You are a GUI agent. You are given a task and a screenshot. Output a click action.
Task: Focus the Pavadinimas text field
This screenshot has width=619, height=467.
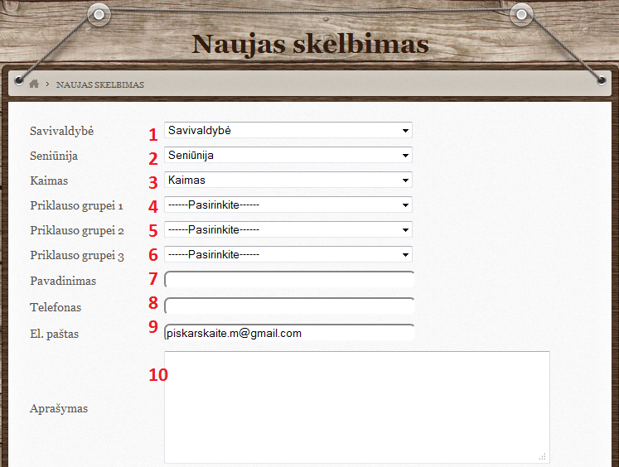pos(289,280)
